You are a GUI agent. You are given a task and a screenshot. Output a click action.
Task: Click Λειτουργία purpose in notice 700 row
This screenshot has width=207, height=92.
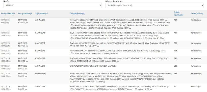(x=196, y=87)
